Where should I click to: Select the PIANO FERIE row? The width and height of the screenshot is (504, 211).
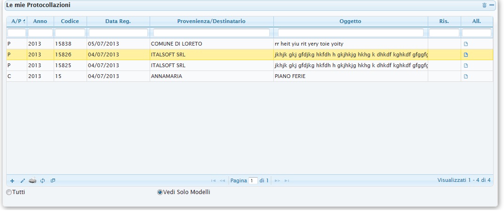coord(289,76)
